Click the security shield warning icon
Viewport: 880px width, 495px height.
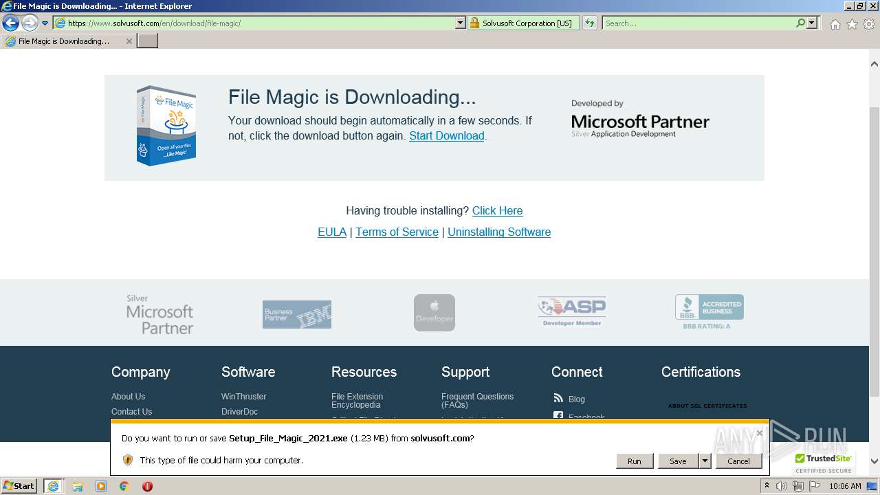click(x=128, y=460)
